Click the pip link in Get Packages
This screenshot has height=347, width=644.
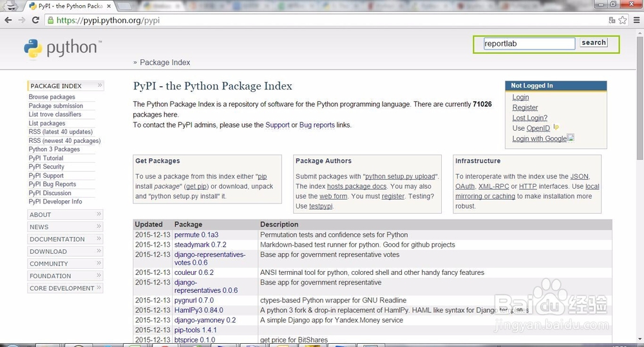point(263,176)
